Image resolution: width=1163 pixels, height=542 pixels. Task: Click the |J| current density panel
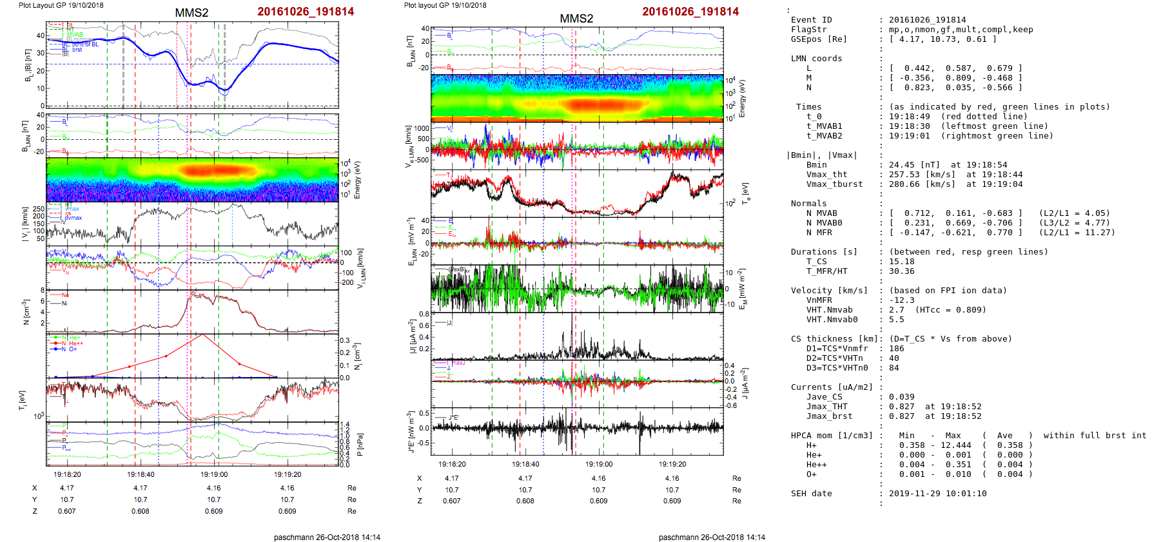[577, 337]
